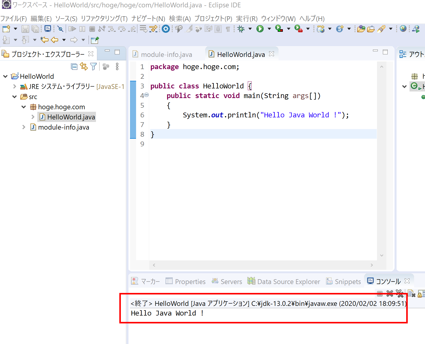Toggle Use Step Filters icon

click(x=153, y=29)
